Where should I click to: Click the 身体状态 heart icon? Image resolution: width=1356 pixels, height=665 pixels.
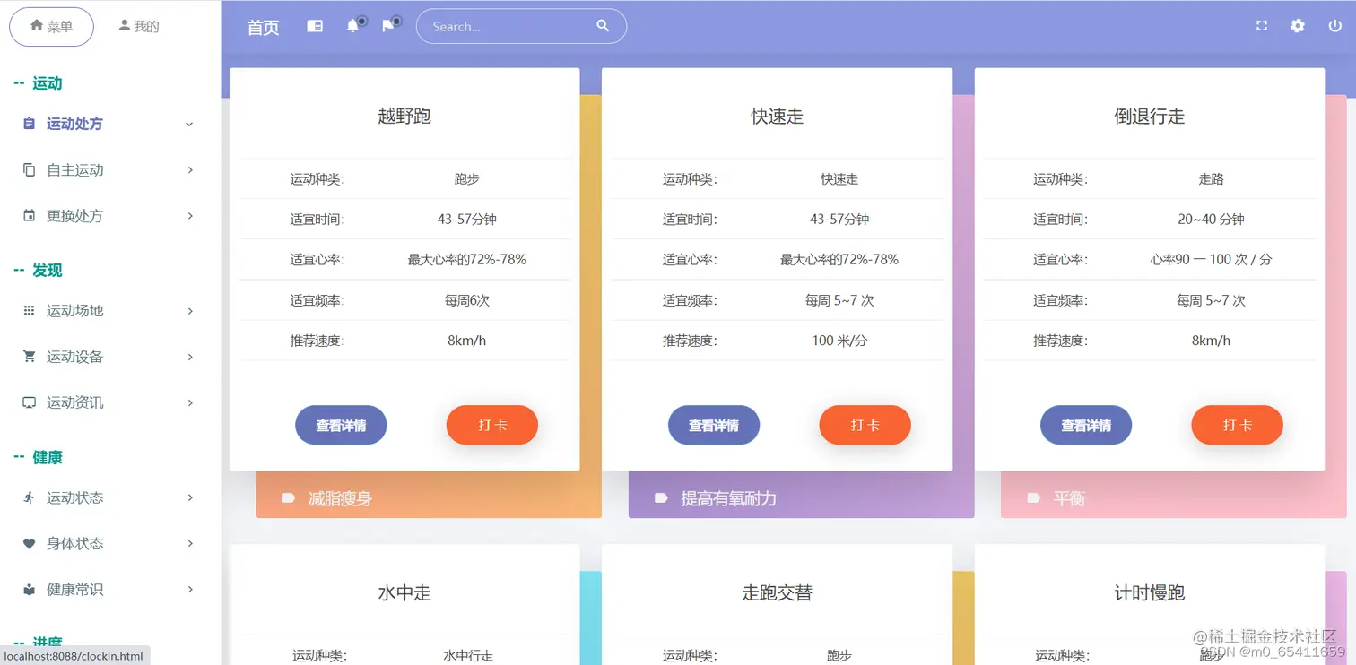click(x=30, y=543)
